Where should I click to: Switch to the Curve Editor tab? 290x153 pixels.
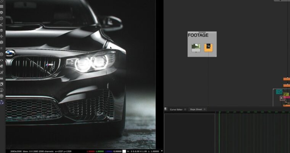pyautogui.click(x=176, y=109)
